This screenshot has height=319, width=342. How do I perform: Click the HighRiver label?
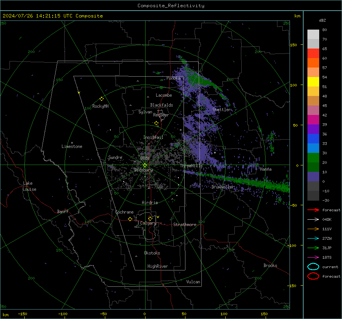(158, 266)
